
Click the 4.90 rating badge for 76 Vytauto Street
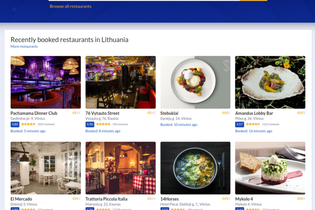(90, 125)
